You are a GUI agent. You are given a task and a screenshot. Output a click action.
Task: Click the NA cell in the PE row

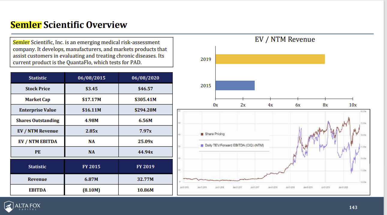click(x=91, y=152)
